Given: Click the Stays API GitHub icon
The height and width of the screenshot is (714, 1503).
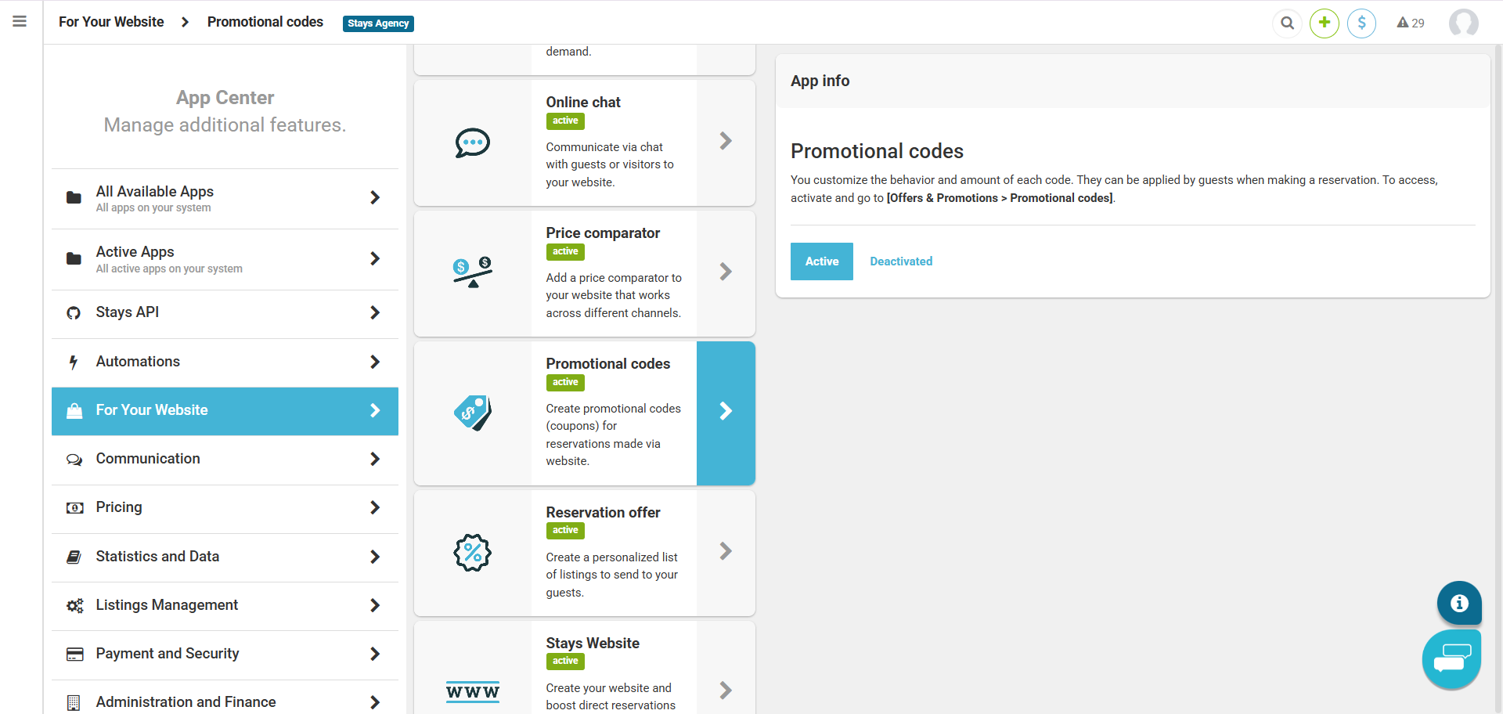Looking at the screenshot, I should (x=74, y=313).
